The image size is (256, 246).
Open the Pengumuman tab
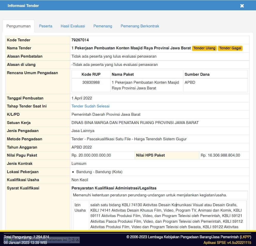(x=18, y=26)
